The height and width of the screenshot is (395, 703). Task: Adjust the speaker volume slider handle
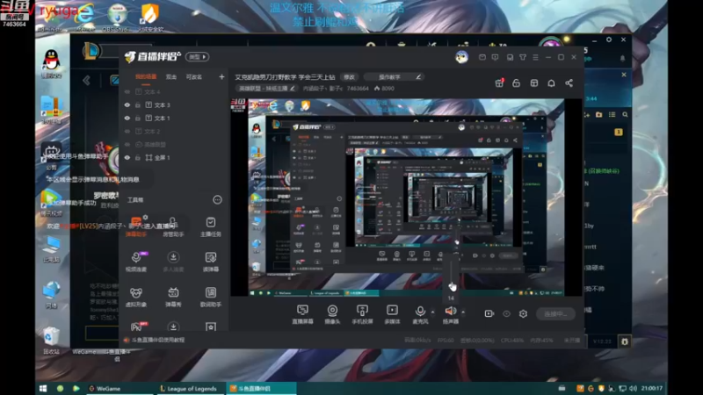point(452,287)
